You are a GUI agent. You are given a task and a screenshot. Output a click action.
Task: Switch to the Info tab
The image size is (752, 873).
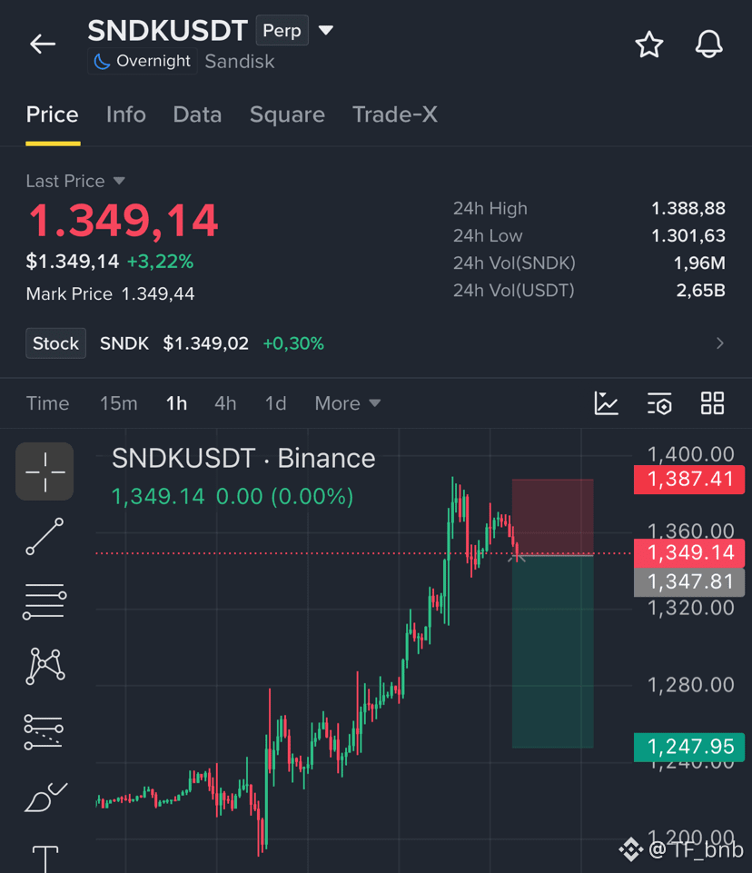(126, 114)
